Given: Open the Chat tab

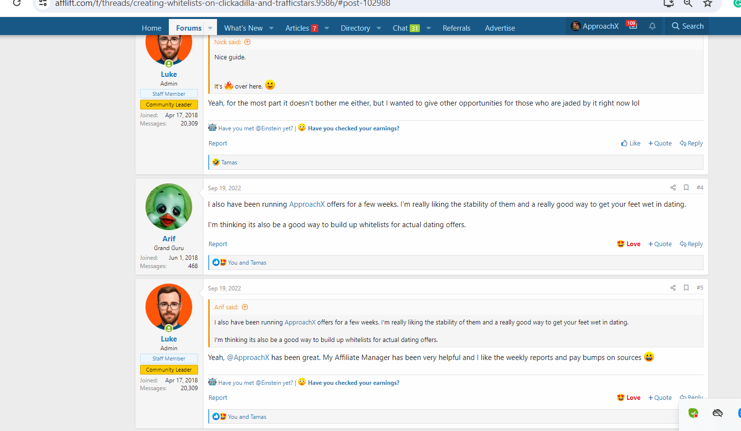Looking at the screenshot, I should click(x=406, y=28).
